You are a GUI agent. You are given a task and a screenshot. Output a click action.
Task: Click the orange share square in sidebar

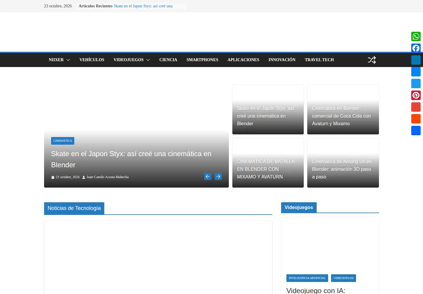[416, 119]
